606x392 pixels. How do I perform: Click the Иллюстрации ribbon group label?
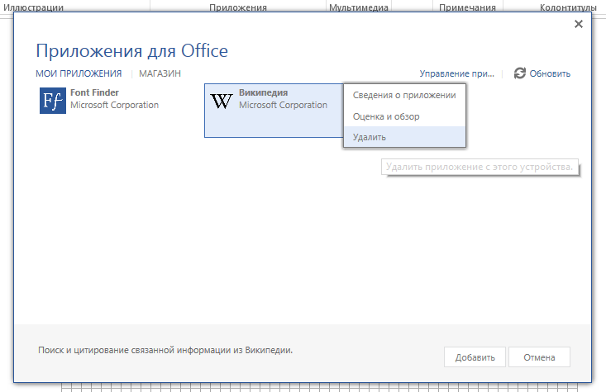point(33,7)
